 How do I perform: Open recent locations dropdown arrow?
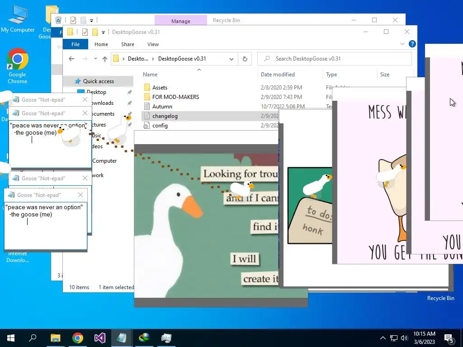[x=96, y=58]
